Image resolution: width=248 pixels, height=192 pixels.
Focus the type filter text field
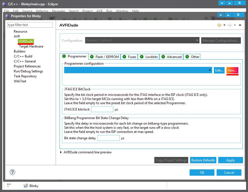point(30,25)
